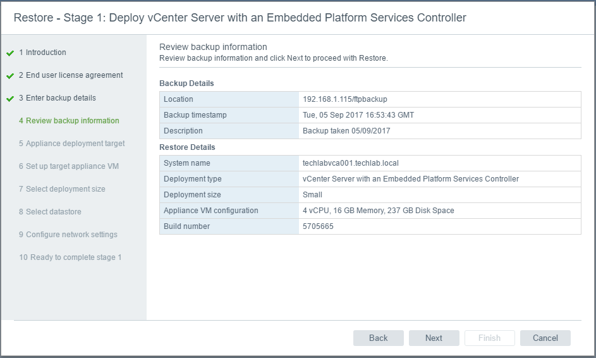This screenshot has width=596, height=358.
Task: Return to step 3 Enter backup details
Action: 58,98
